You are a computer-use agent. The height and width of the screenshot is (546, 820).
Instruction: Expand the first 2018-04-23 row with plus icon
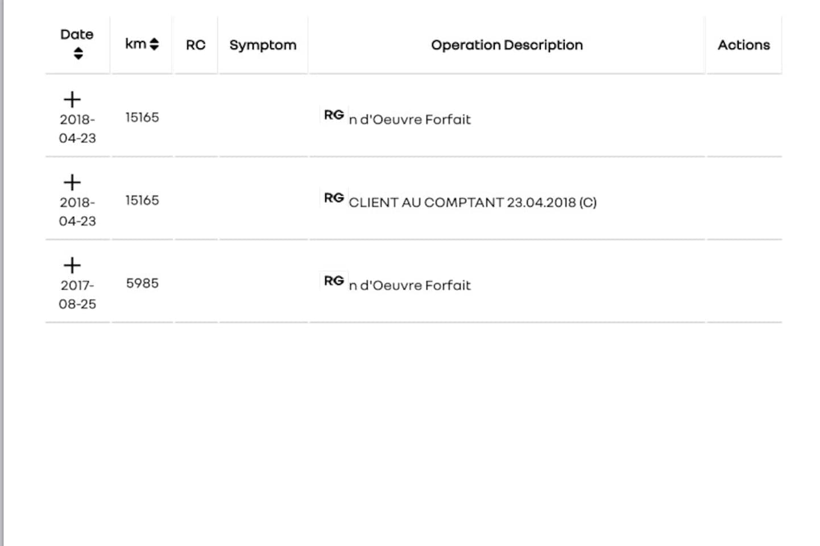coord(72,100)
